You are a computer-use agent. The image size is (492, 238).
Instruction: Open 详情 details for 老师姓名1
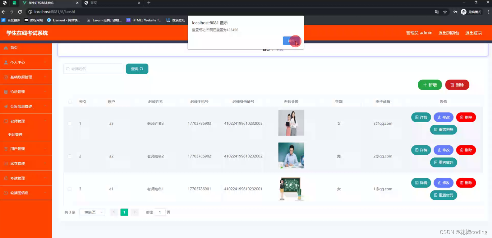click(x=421, y=183)
